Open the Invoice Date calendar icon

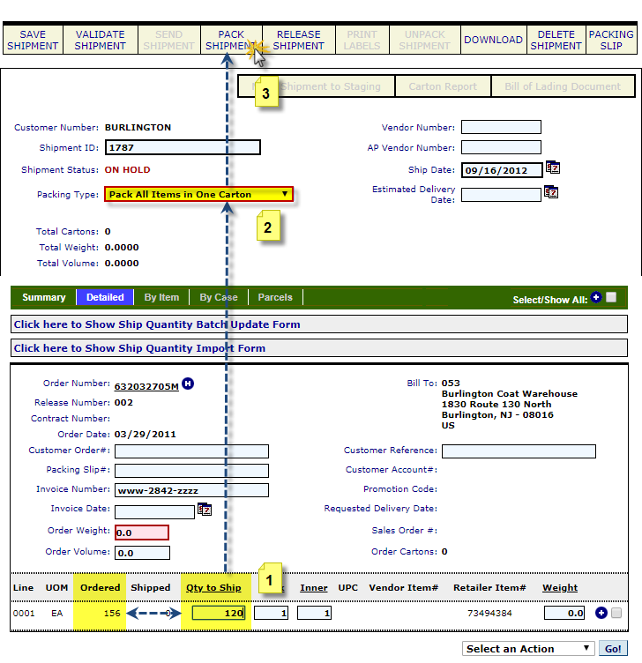(x=205, y=509)
